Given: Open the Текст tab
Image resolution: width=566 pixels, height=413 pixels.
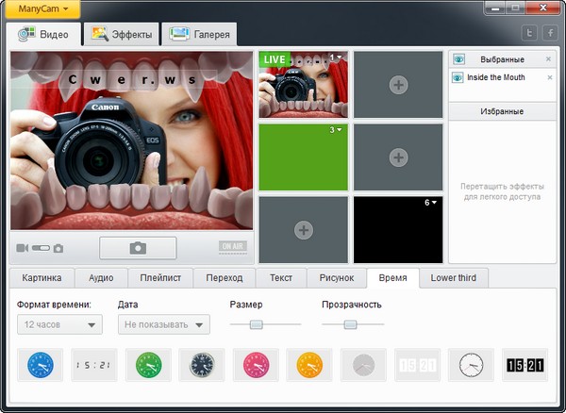Looking at the screenshot, I should (x=280, y=277).
